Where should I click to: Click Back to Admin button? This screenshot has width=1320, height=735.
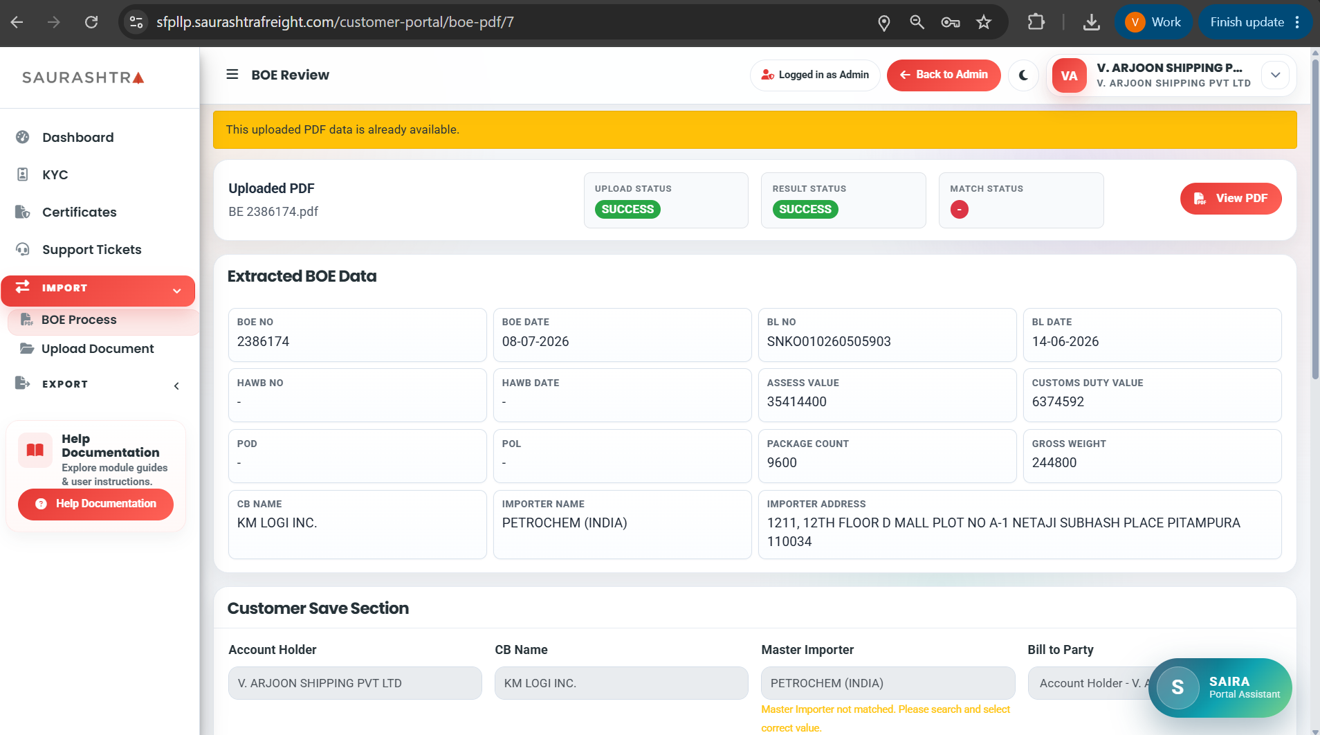point(944,75)
